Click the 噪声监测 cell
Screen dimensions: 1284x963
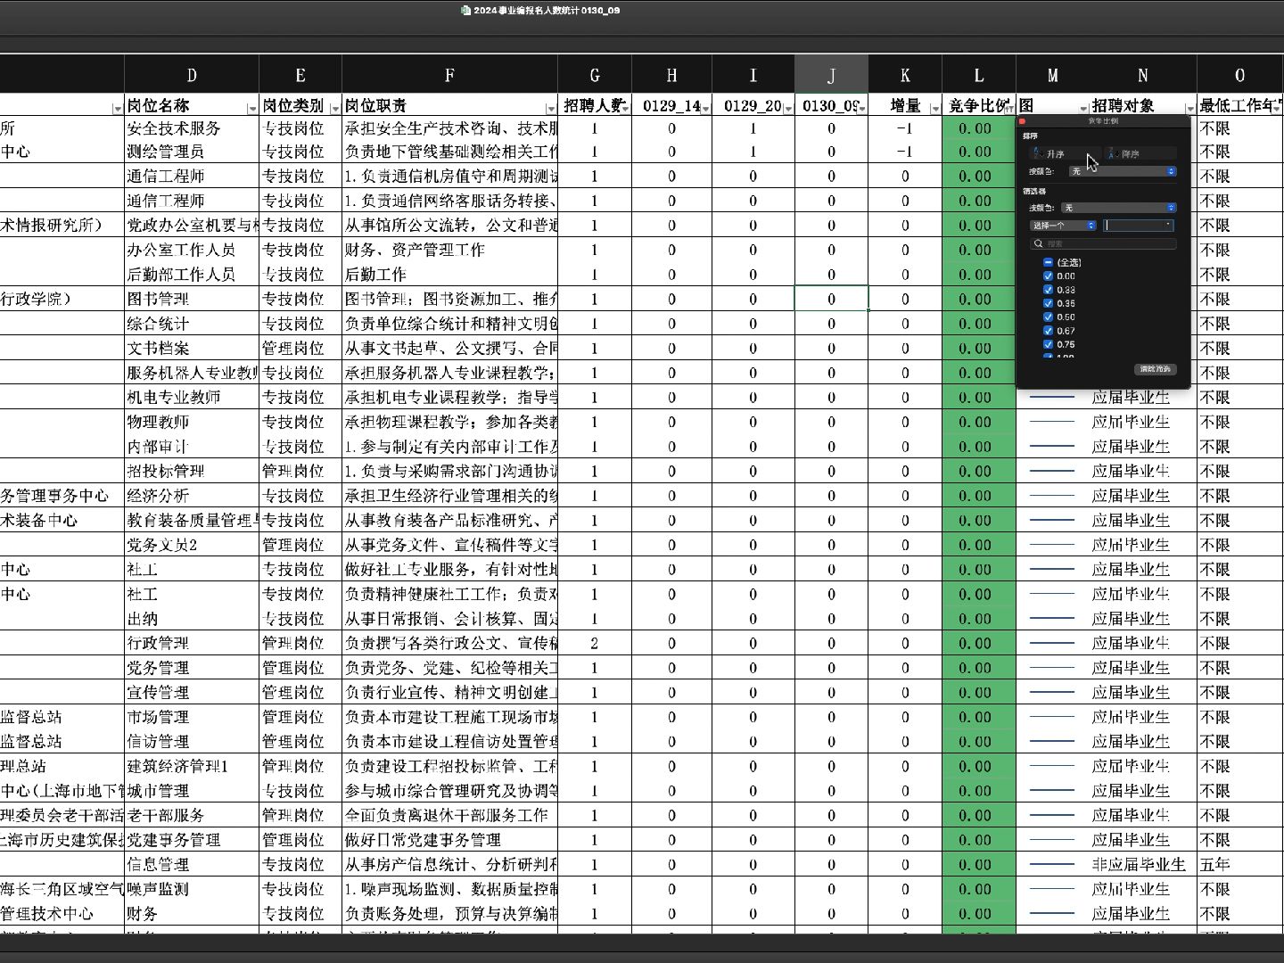click(x=192, y=889)
